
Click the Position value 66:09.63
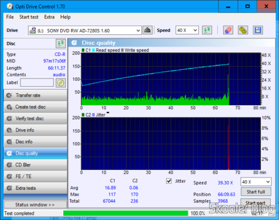click(226, 194)
